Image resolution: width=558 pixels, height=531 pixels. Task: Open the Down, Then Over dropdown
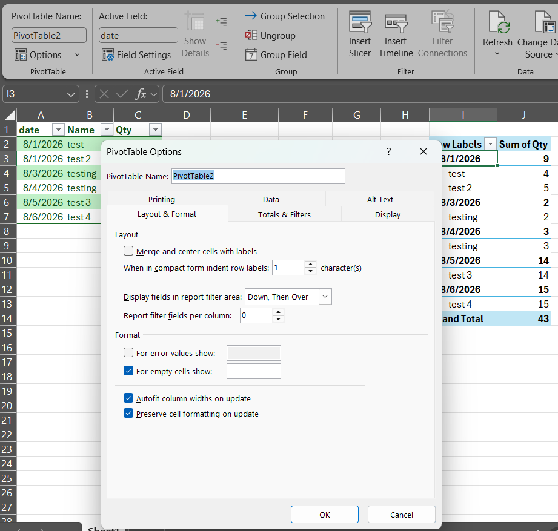click(x=325, y=297)
